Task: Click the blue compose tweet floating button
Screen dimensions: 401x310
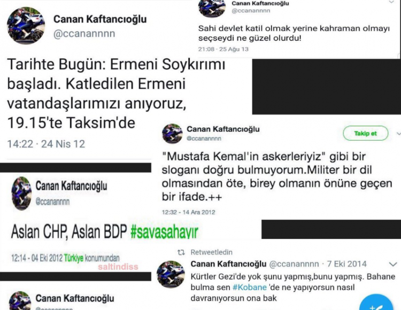Action: (x=376, y=303)
